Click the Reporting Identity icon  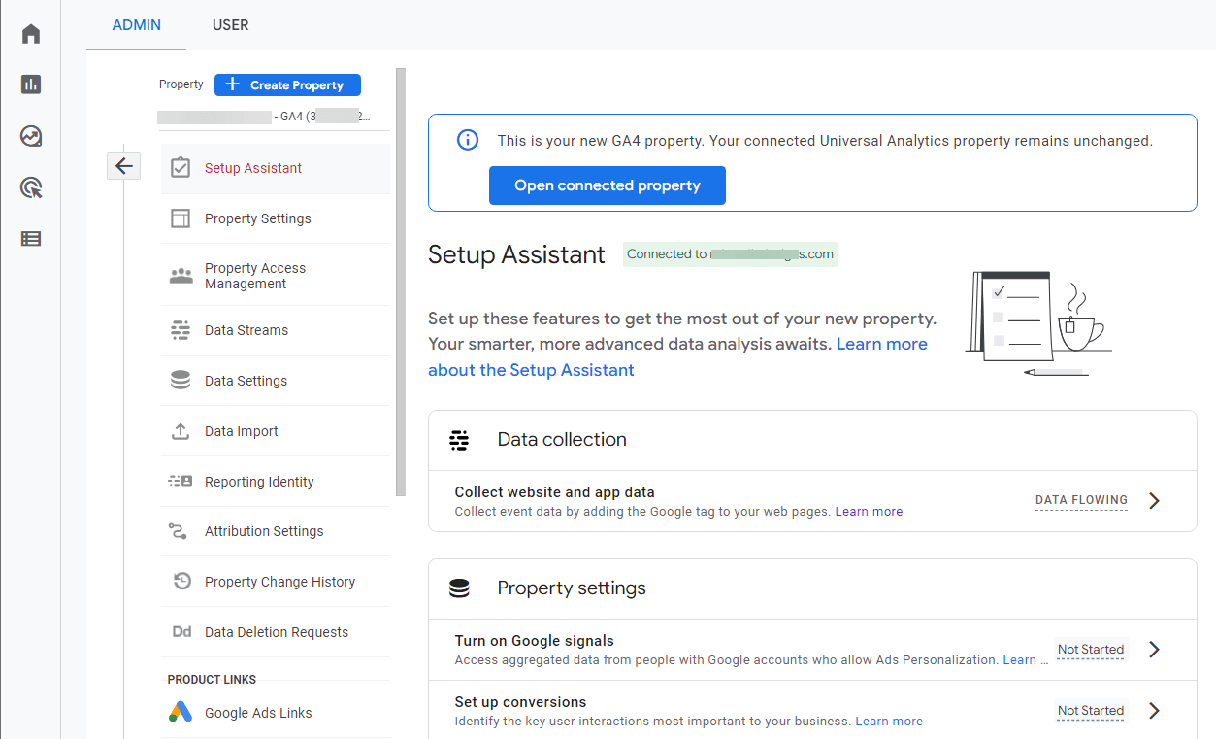[181, 482]
